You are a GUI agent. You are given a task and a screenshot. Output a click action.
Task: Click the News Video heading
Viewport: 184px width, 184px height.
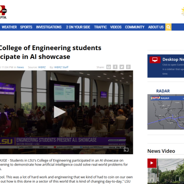point(161,151)
